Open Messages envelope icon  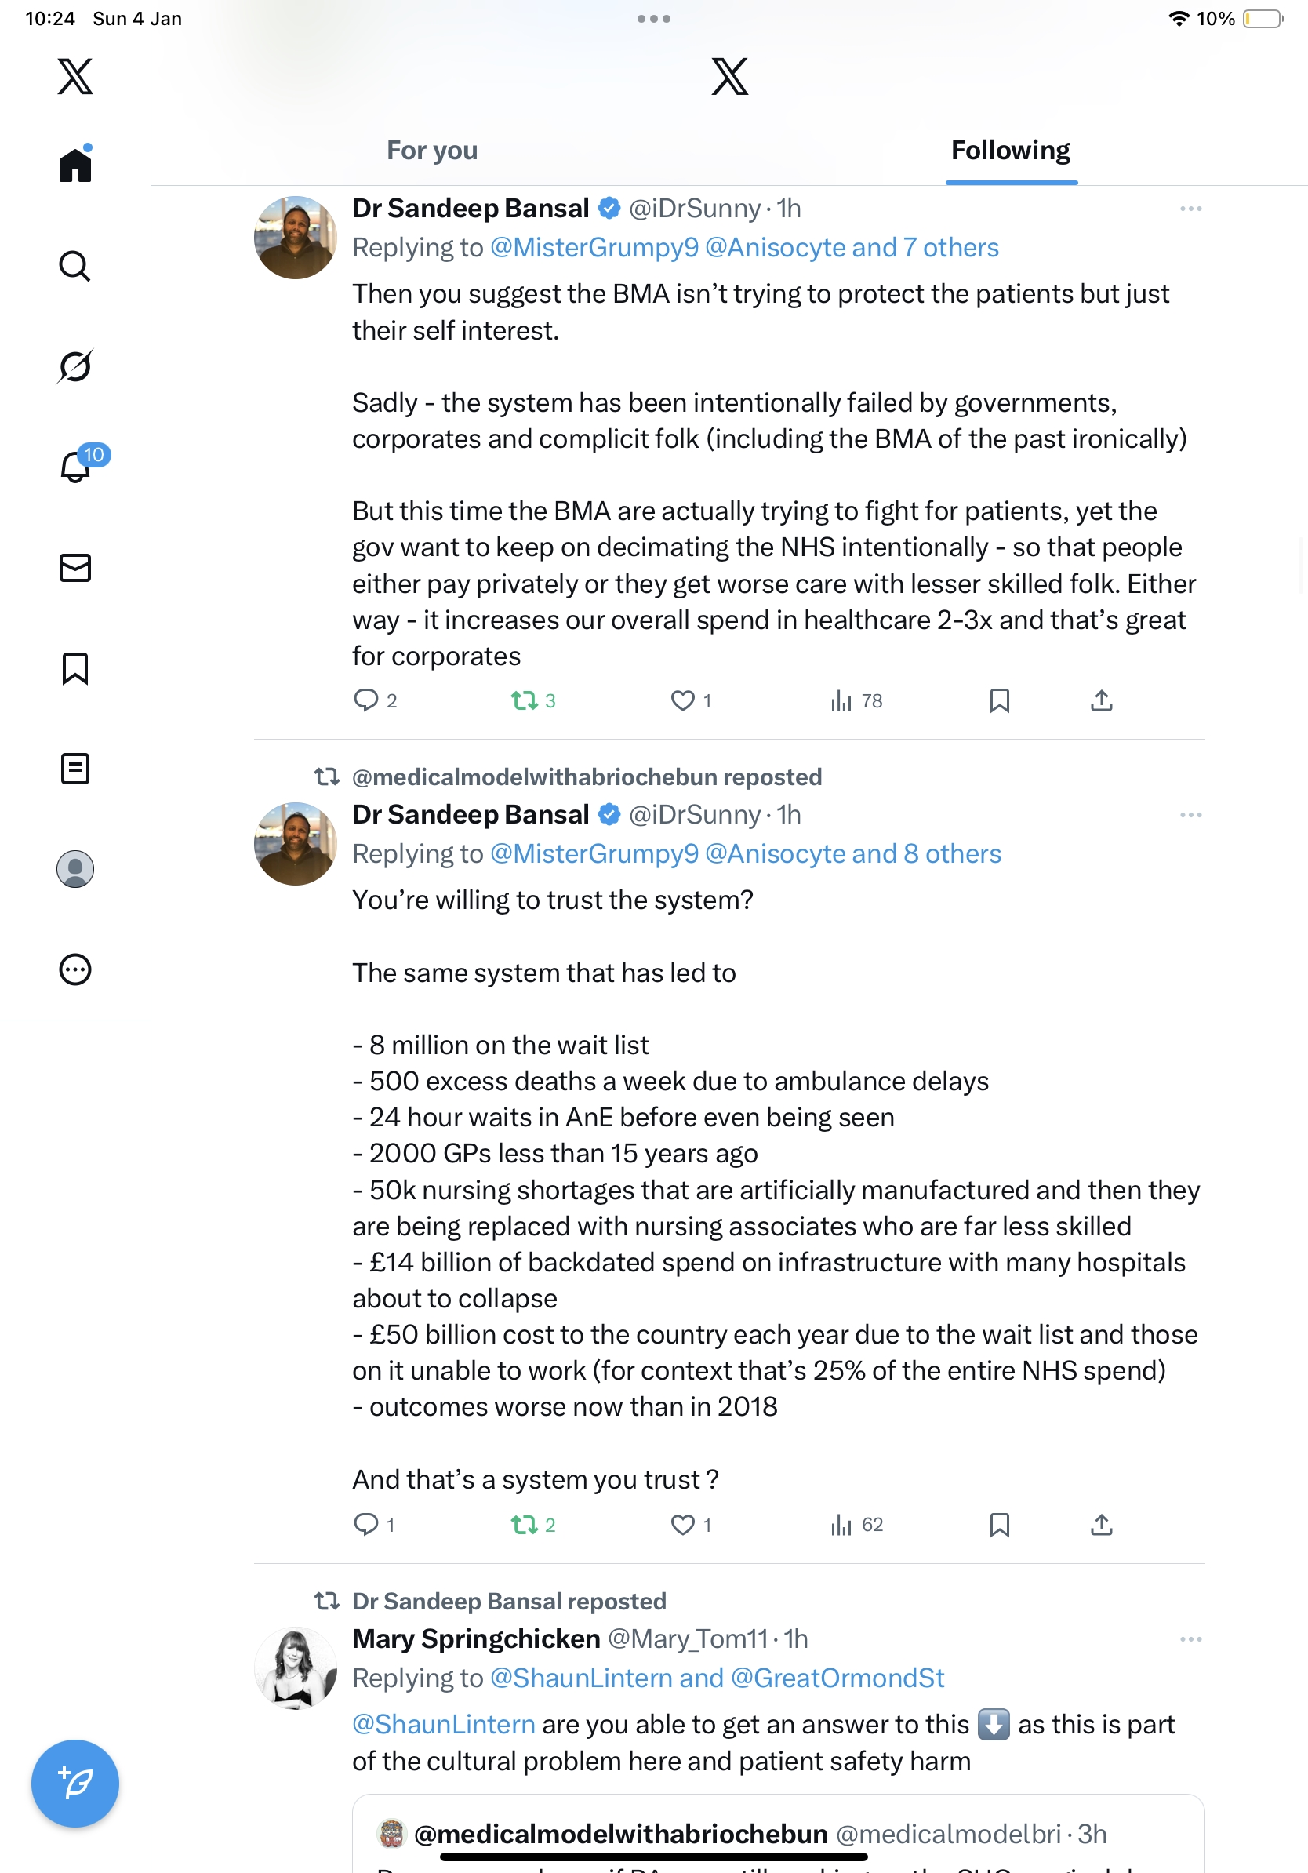pos(75,568)
